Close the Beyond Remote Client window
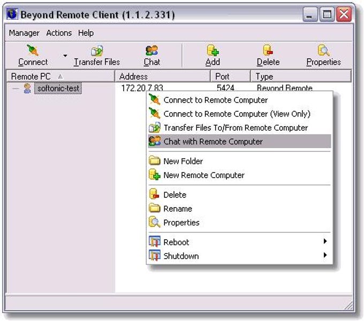The height and width of the screenshot is (321, 364). click(344, 14)
